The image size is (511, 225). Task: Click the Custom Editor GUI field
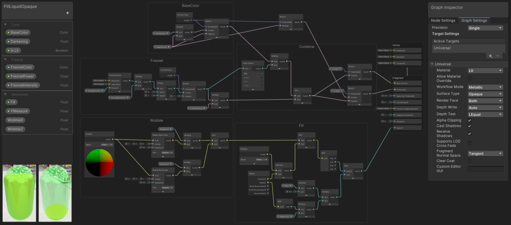pos(485,169)
